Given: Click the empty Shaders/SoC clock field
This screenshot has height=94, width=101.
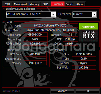Looking at the screenshot, I should [x=35, y=58].
